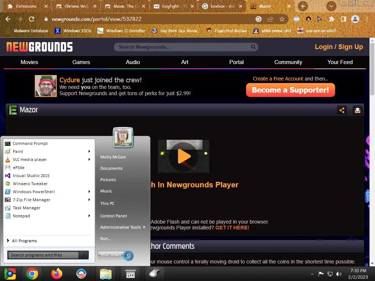The width and height of the screenshot is (375, 281).
Task: Open File Explorer from the taskbar
Action: click(106, 274)
